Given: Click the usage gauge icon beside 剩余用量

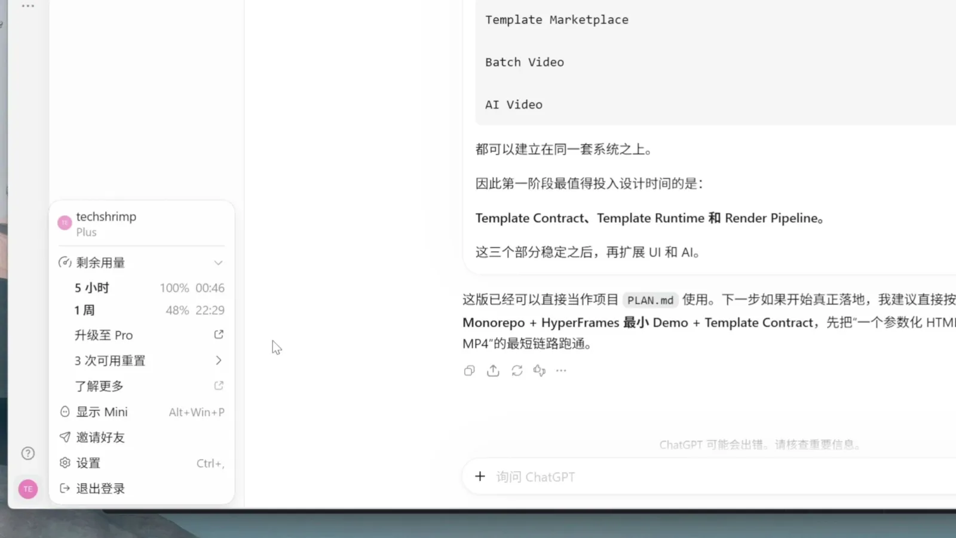Looking at the screenshot, I should point(65,262).
